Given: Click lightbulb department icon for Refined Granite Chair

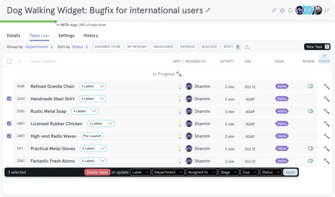Looking at the screenshot, I should [x=180, y=86].
